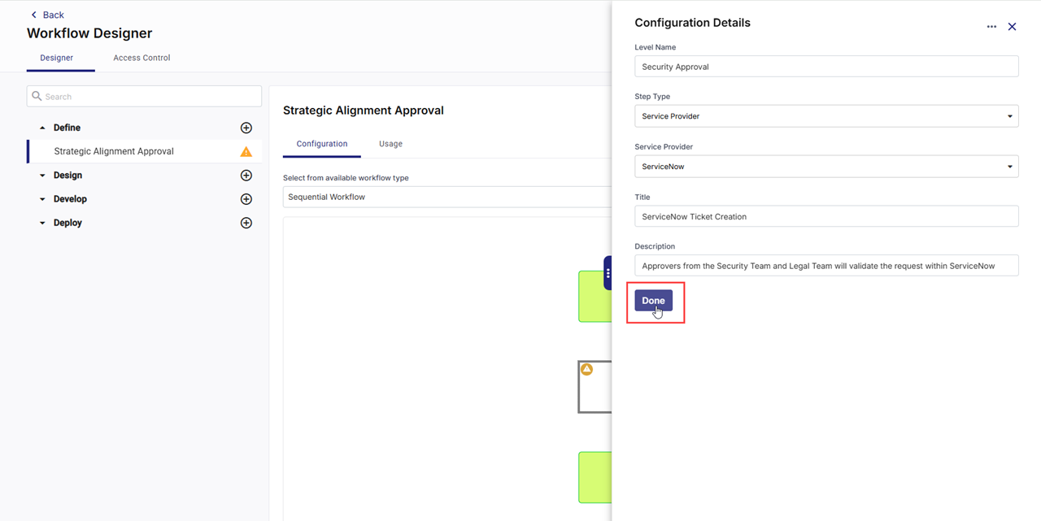
Task: Click the Design section label
Action: pos(68,176)
